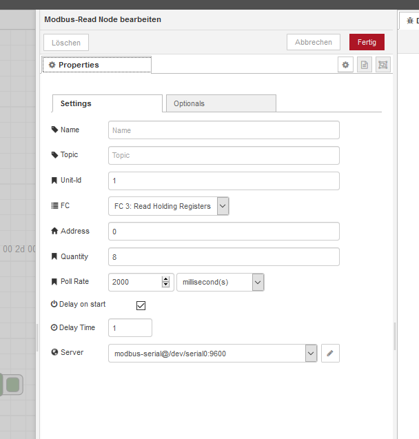419x439 pixels.
Task: Switch to Optionals tab
Action: pyautogui.click(x=221, y=103)
